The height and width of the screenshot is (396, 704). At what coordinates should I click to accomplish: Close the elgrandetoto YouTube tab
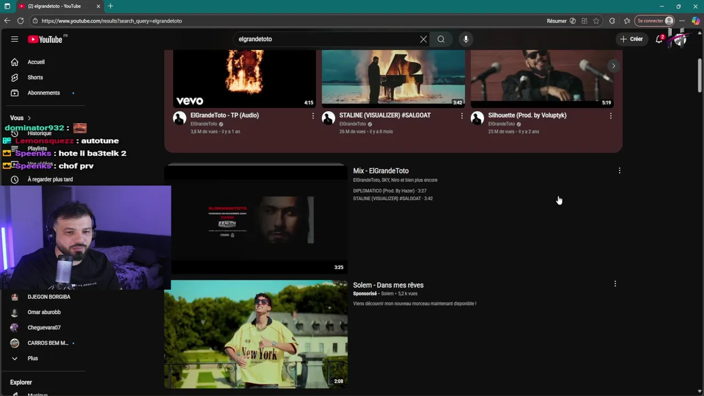click(x=98, y=6)
